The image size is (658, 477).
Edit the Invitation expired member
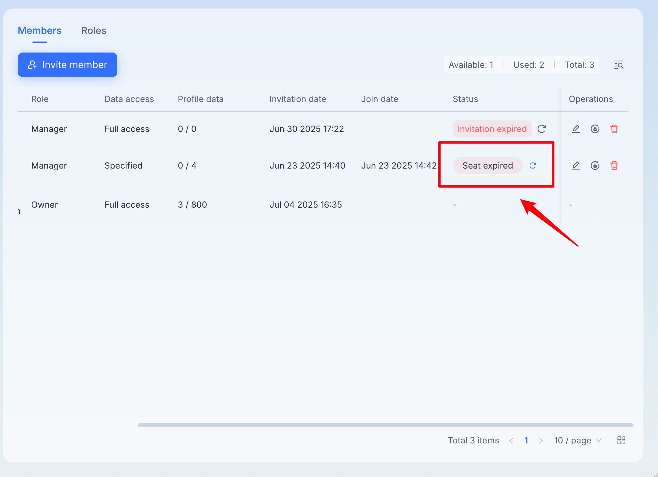[576, 129]
